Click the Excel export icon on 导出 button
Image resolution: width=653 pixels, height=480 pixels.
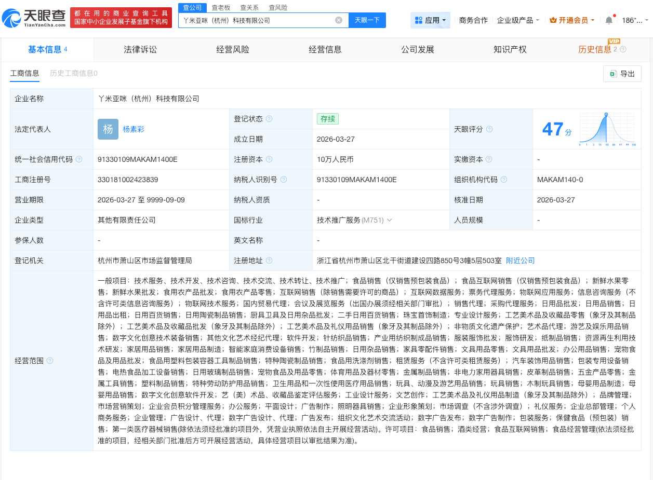(x=613, y=74)
